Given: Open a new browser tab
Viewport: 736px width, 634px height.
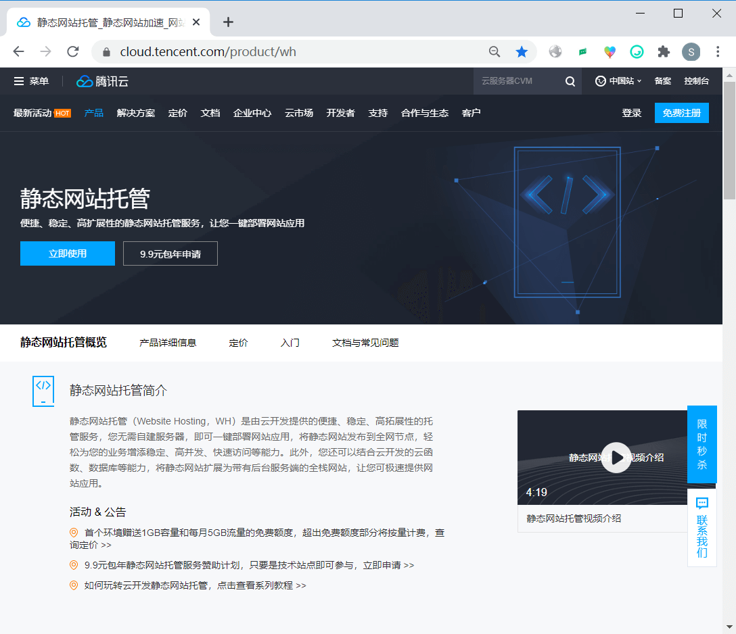Looking at the screenshot, I should (228, 22).
